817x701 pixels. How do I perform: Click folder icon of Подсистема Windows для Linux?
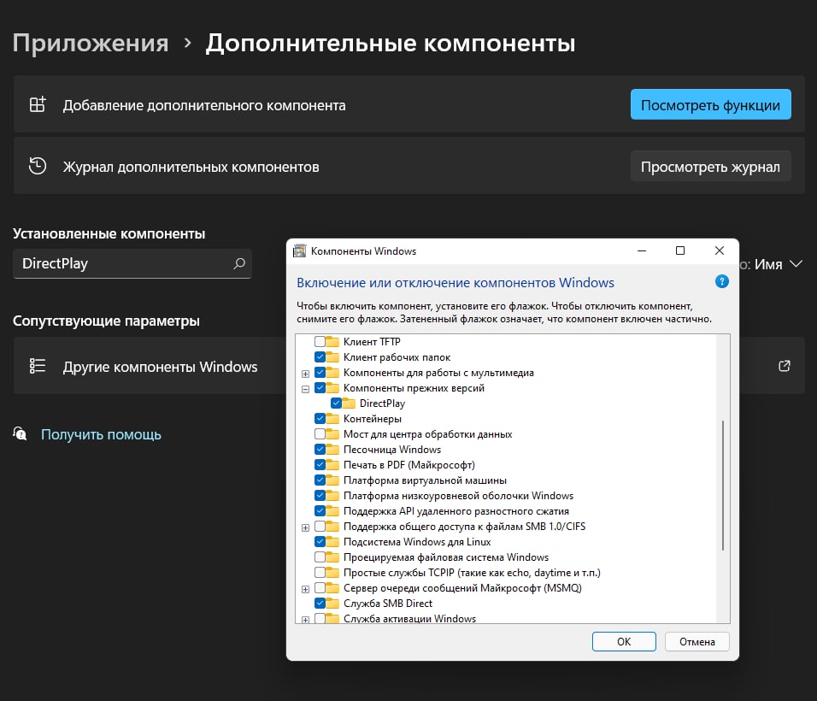pos(332,542)
